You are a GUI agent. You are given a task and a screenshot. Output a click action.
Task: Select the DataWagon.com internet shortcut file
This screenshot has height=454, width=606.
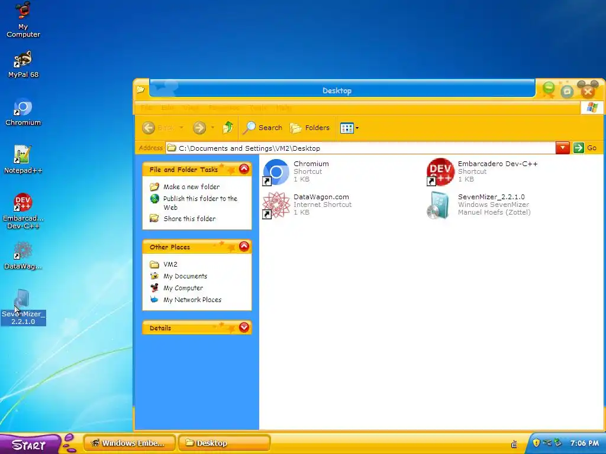pos(307,205)
